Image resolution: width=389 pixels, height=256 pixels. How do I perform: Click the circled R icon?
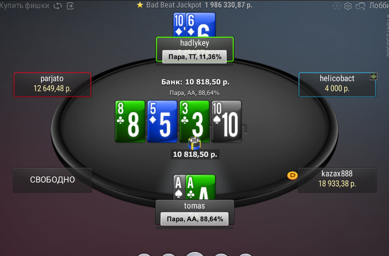click(x=337, y=6)
